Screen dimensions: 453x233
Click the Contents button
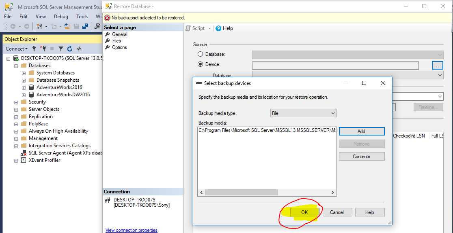point(361,157)
